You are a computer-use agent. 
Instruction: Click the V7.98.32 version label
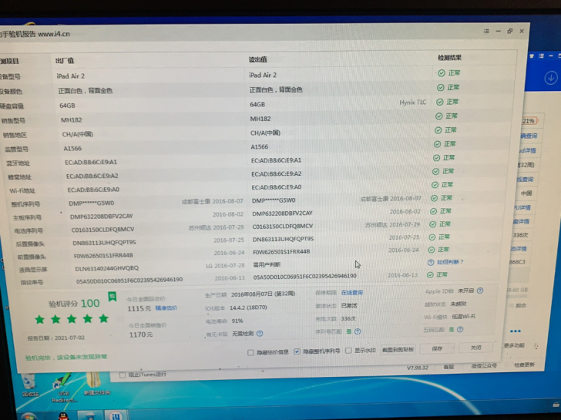coord(417,368)
